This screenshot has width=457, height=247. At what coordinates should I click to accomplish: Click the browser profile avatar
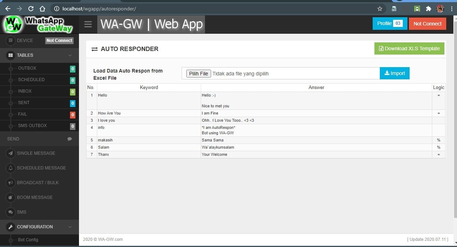pos(440,9)
